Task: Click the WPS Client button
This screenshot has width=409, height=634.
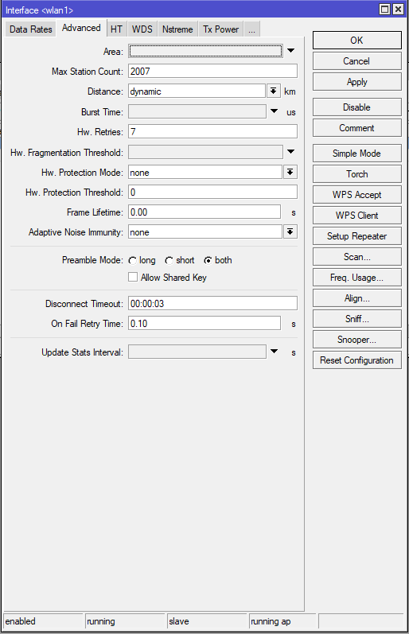Action: 356,215
